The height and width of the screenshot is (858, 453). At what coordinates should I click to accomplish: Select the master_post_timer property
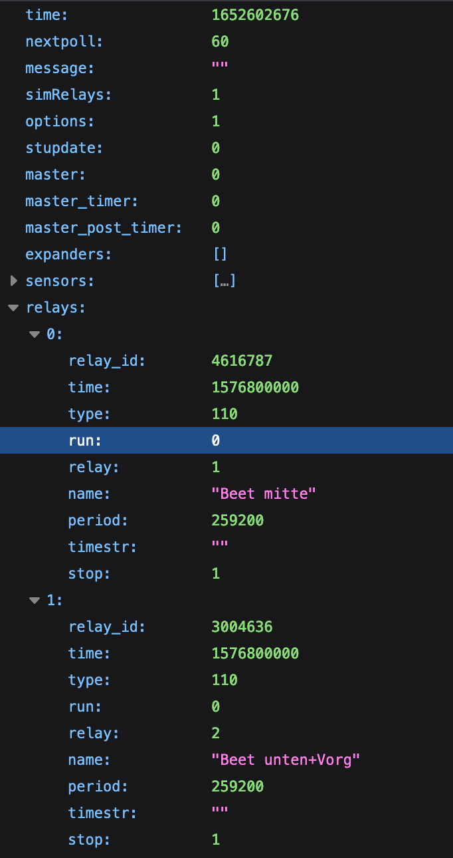(103, 228)
